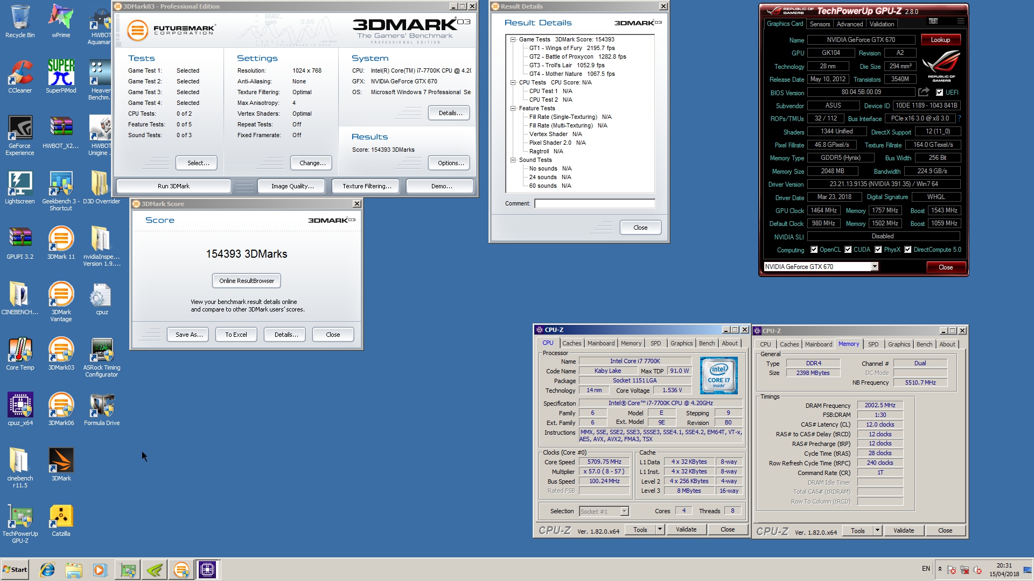Switch to Validation tab in GPU-Z
Viewport: 1034px width, 581px height.
882,24
